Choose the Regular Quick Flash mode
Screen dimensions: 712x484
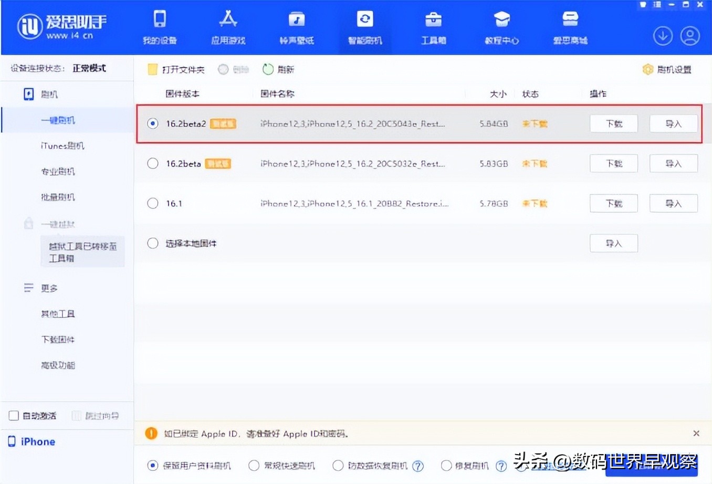[x=254, y=466]
